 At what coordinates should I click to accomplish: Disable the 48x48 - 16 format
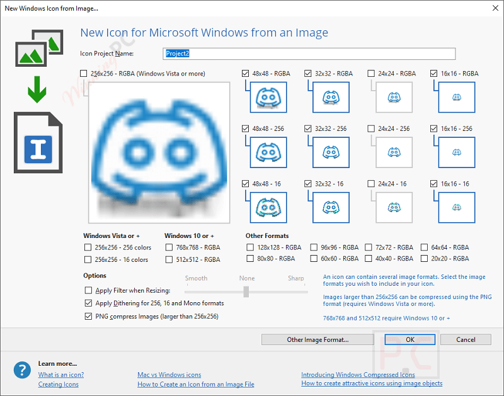tap(245, 184)
